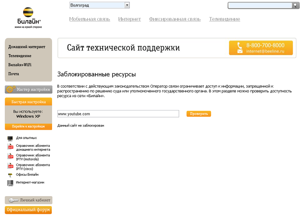Screen dimensions: 304x219
Task: Click the Проверить button
Action: coord(199,113)
